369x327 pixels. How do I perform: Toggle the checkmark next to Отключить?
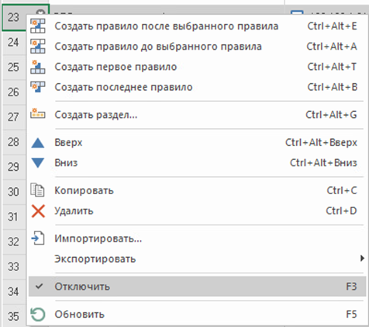(39, 286)
